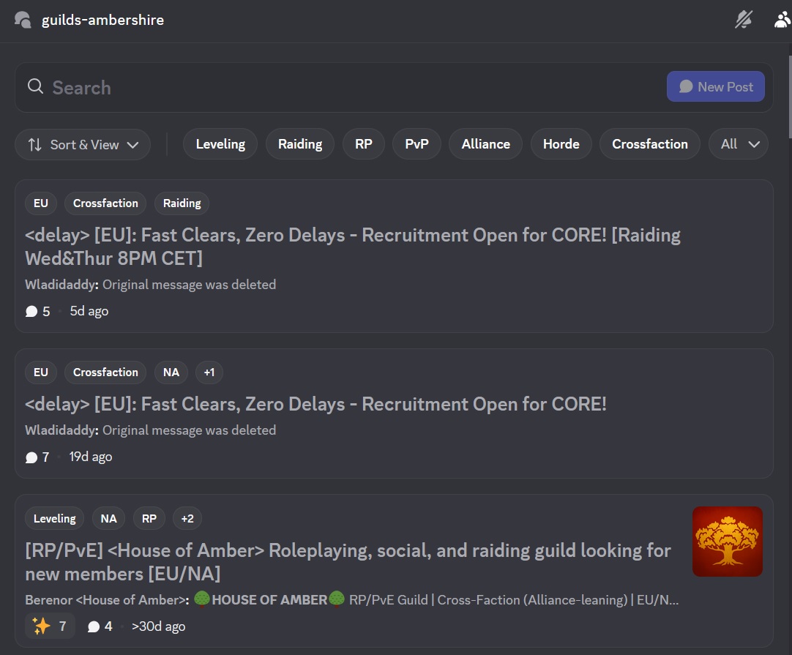Click 'Wladidaddy:' on the 5d ago post

61,285
